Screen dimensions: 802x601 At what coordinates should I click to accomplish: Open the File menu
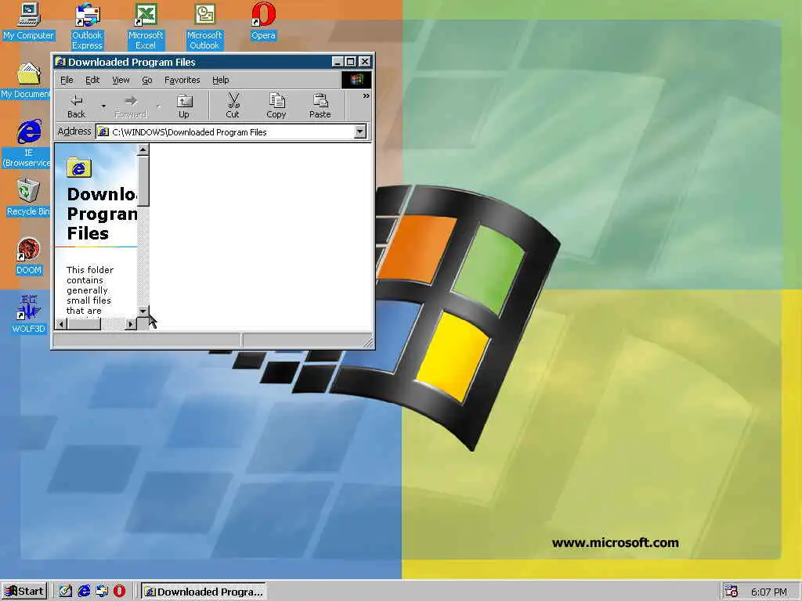coord(67,81)
